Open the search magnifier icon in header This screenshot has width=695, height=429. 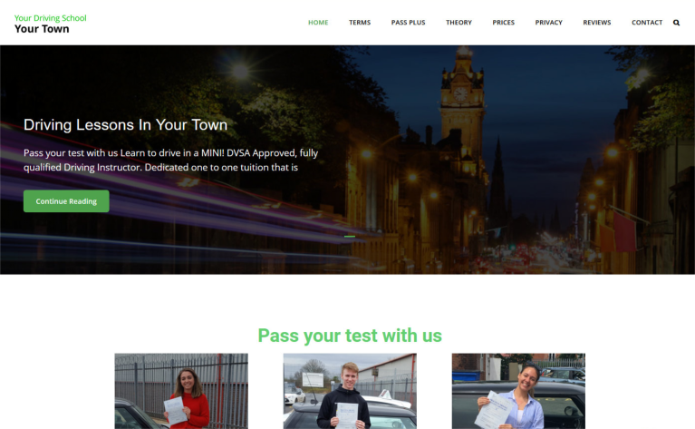point(676,23)
